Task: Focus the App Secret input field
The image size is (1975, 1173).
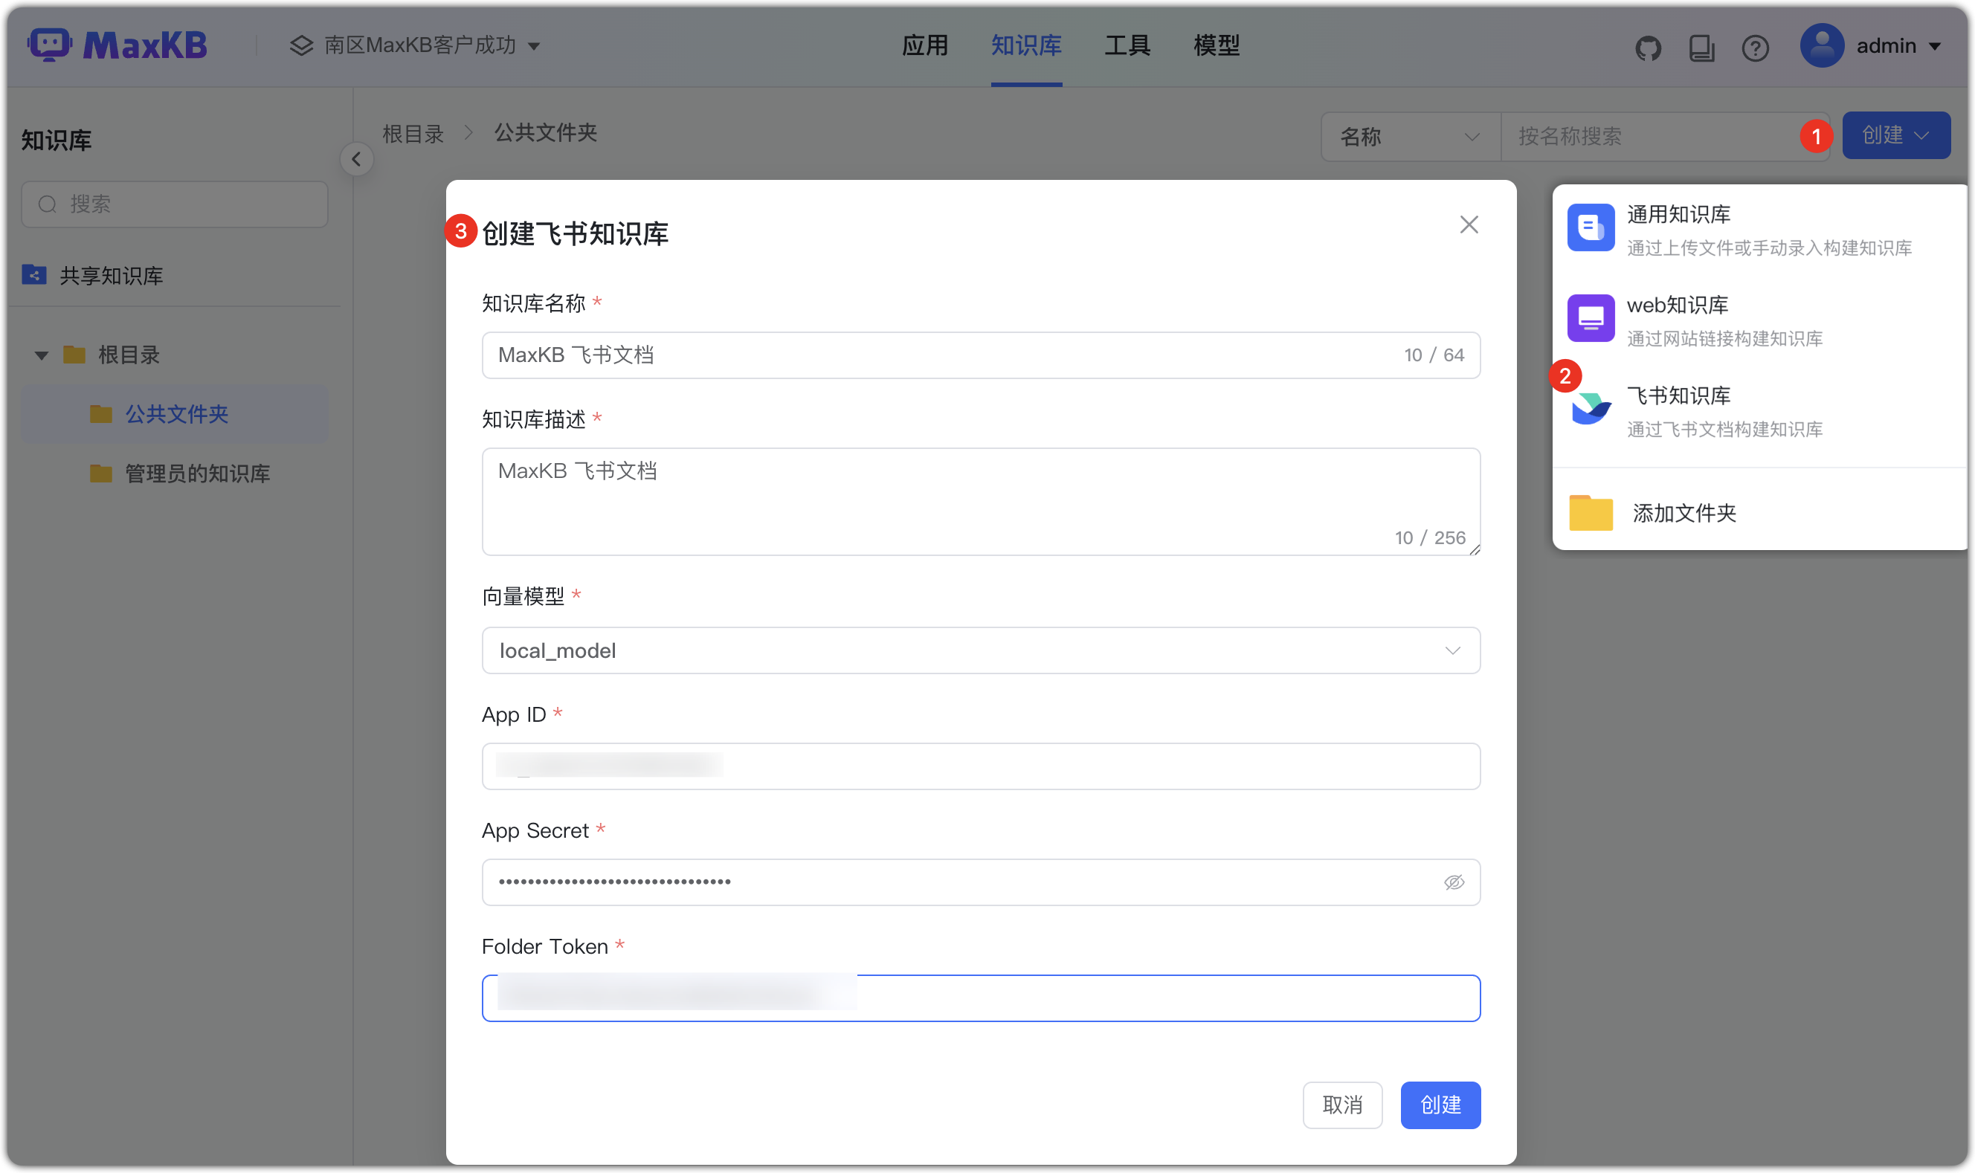Action: tap(980, 882)
